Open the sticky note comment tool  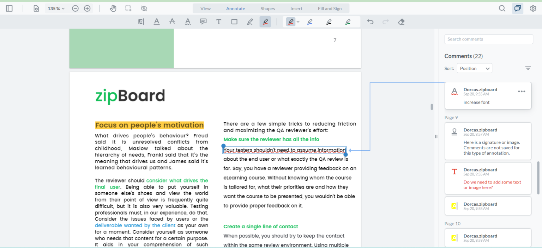pos(203,21)
